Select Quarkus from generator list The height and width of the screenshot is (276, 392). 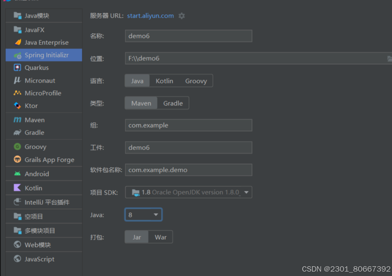pos(44,68)
